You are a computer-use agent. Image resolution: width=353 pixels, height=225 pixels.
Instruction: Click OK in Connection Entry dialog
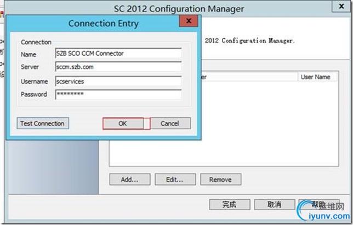tap(123, 123)
